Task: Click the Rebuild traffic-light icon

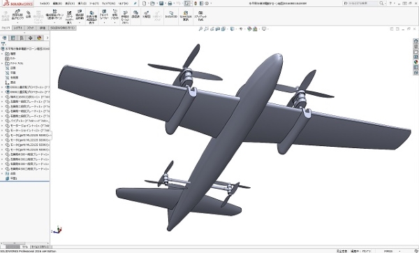Action: click(196, 3)
